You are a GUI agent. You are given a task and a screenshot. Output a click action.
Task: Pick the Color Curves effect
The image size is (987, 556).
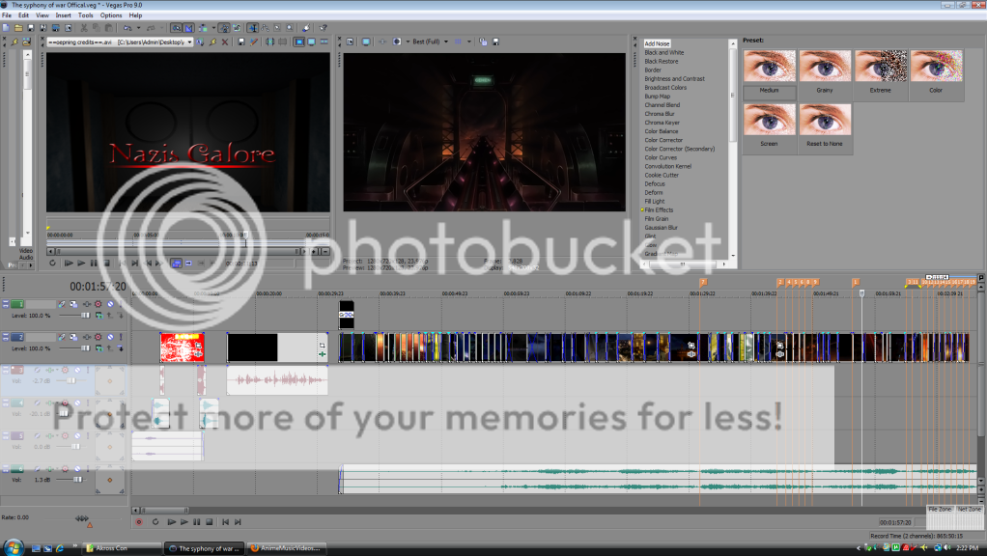point(661,158)
